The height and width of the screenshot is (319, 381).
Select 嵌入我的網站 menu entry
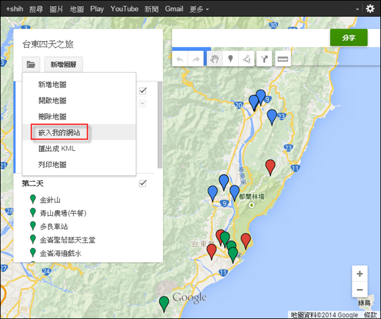pos(79,132)
